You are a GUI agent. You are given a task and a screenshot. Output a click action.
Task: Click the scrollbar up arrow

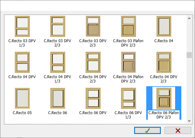[x=189, y=18]
